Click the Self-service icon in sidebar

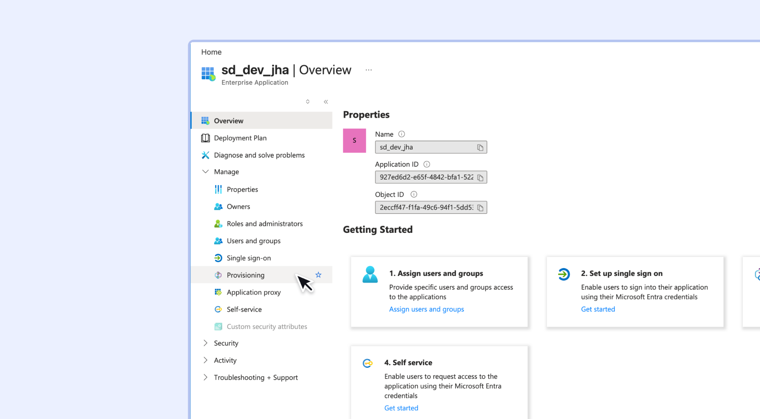tap(218, 309)
